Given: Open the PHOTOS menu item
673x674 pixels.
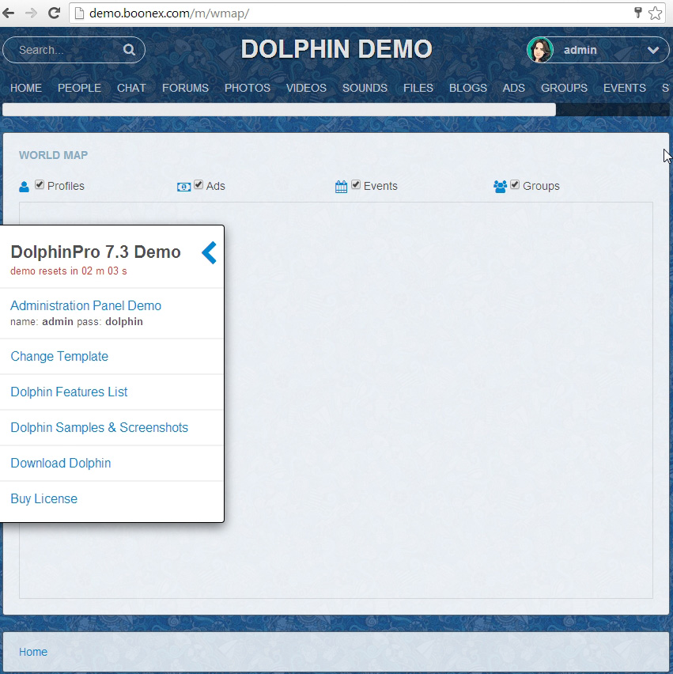Looking at the screenshot, I should (247, 88).
